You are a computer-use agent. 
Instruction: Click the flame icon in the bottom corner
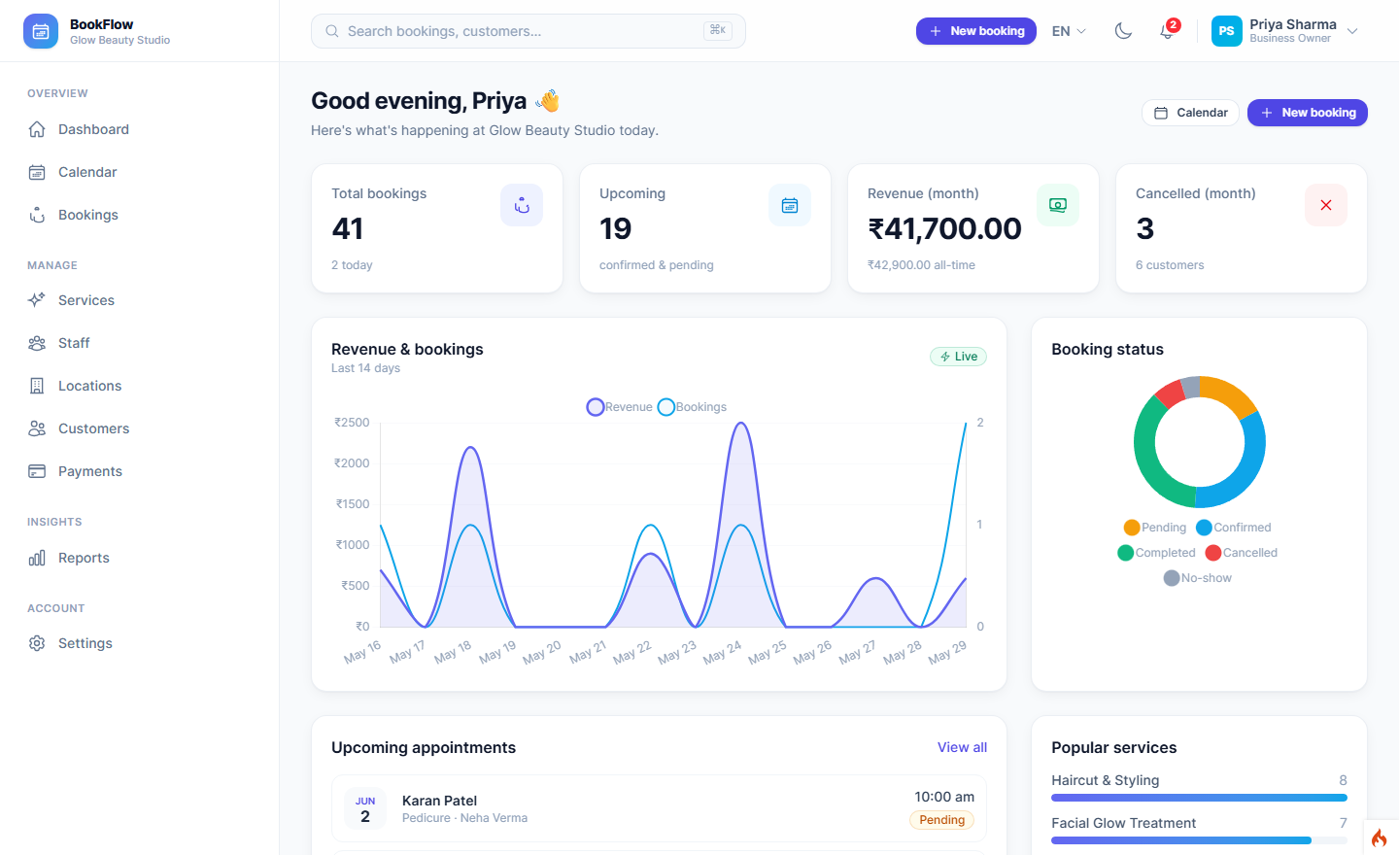click(1380, 837)
